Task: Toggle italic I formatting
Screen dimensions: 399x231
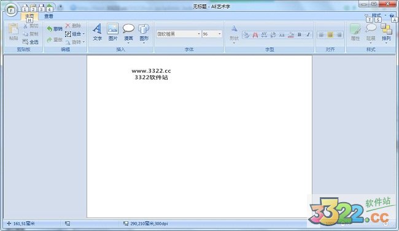Action: click(x=308, y=35)
